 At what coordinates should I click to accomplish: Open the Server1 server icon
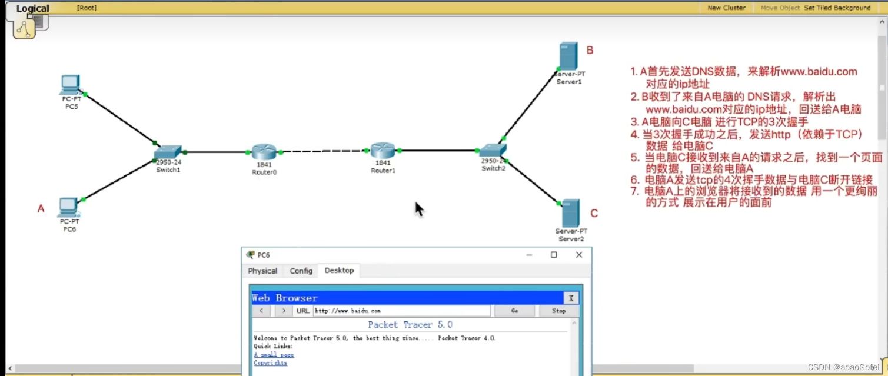tap(568, 56)
